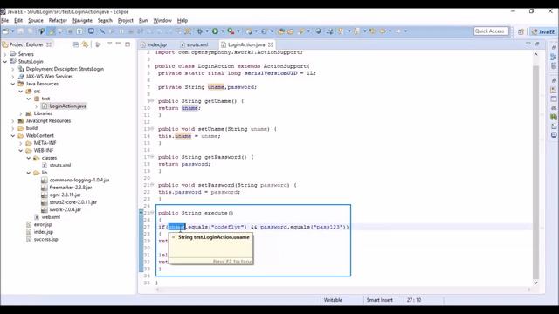This screenshot has height=314, width=559.
Task: Open the Back history dropdown arrow
Action: pyautogui.click(x=390, y=31)
